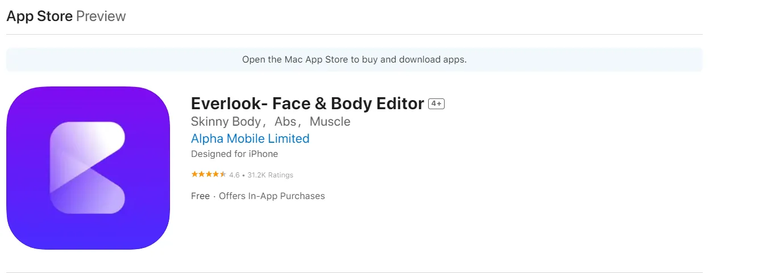The image size is (771, 273).
Task: Click the Designed for iPhone label
Action: [234, 154]
